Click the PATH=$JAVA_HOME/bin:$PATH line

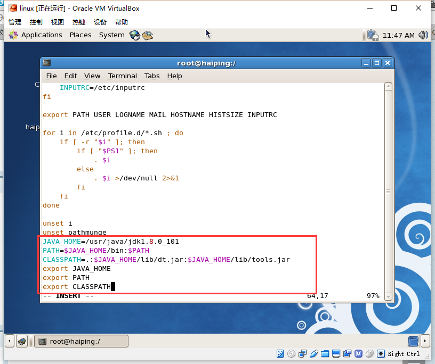[96, 251]
